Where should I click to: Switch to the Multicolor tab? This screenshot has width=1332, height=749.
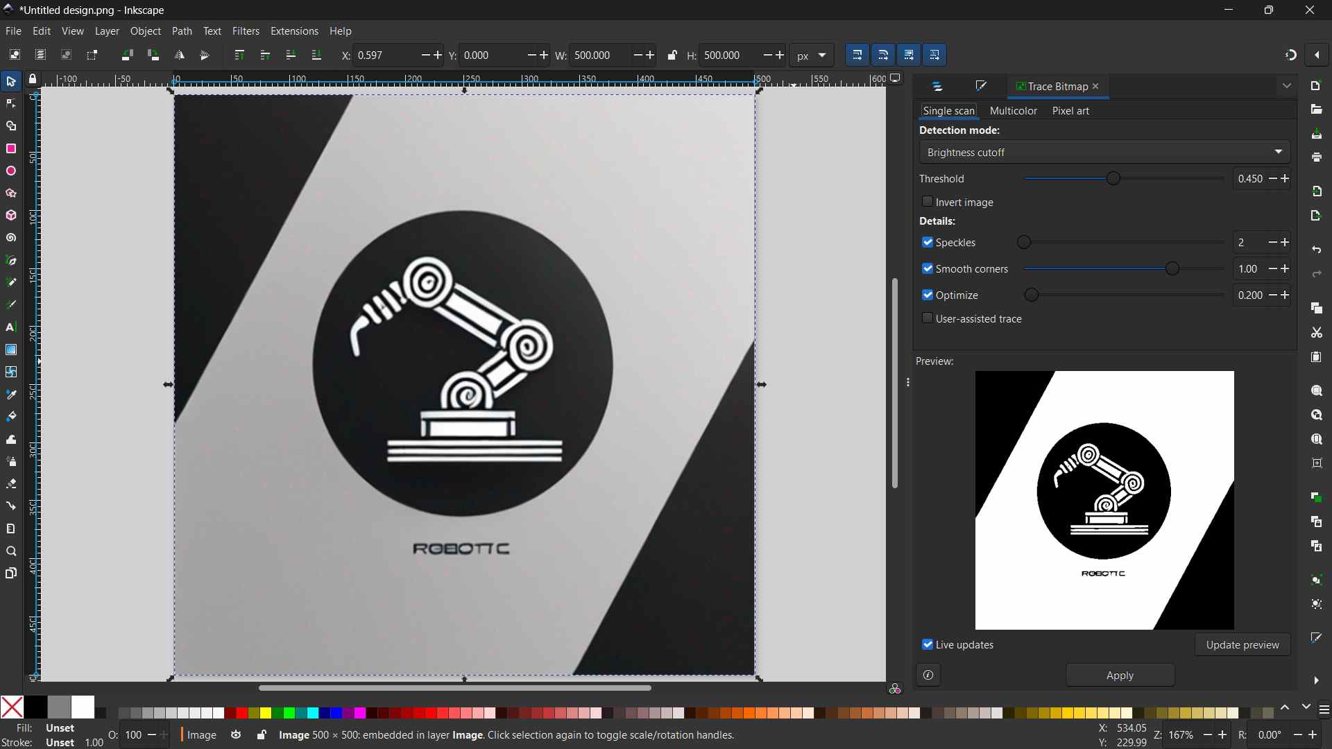tap(1013, 111)
